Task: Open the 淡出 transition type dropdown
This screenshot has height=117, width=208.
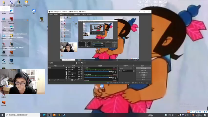Action: (x=126, y=68)
